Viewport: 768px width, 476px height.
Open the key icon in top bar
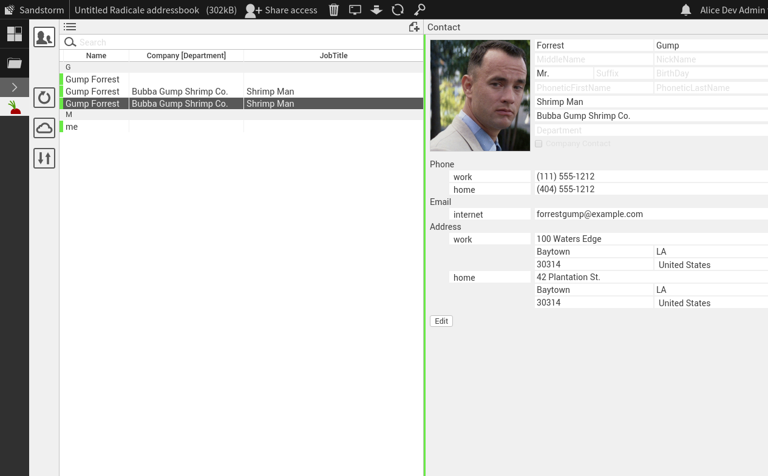[420, 10]
